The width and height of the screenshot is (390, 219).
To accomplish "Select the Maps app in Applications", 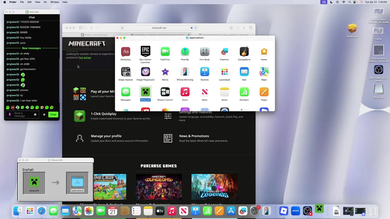I will (264, 72).
